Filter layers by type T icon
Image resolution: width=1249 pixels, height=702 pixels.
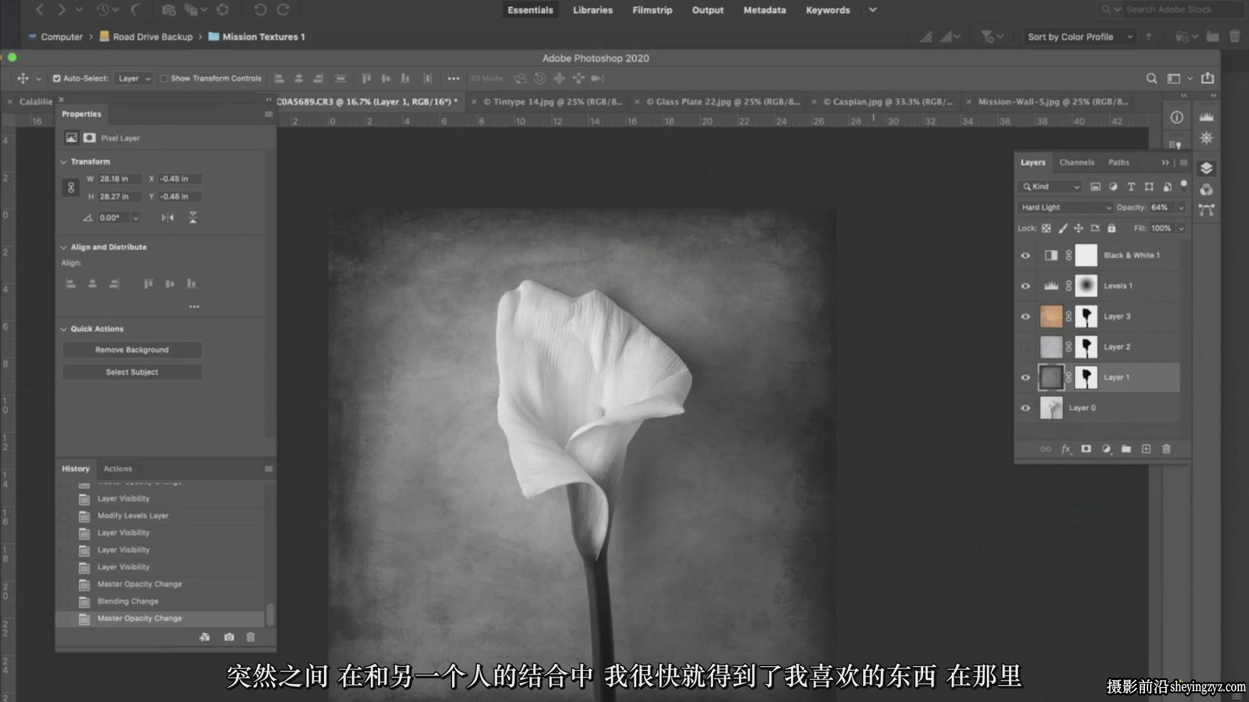point(1131,187)
